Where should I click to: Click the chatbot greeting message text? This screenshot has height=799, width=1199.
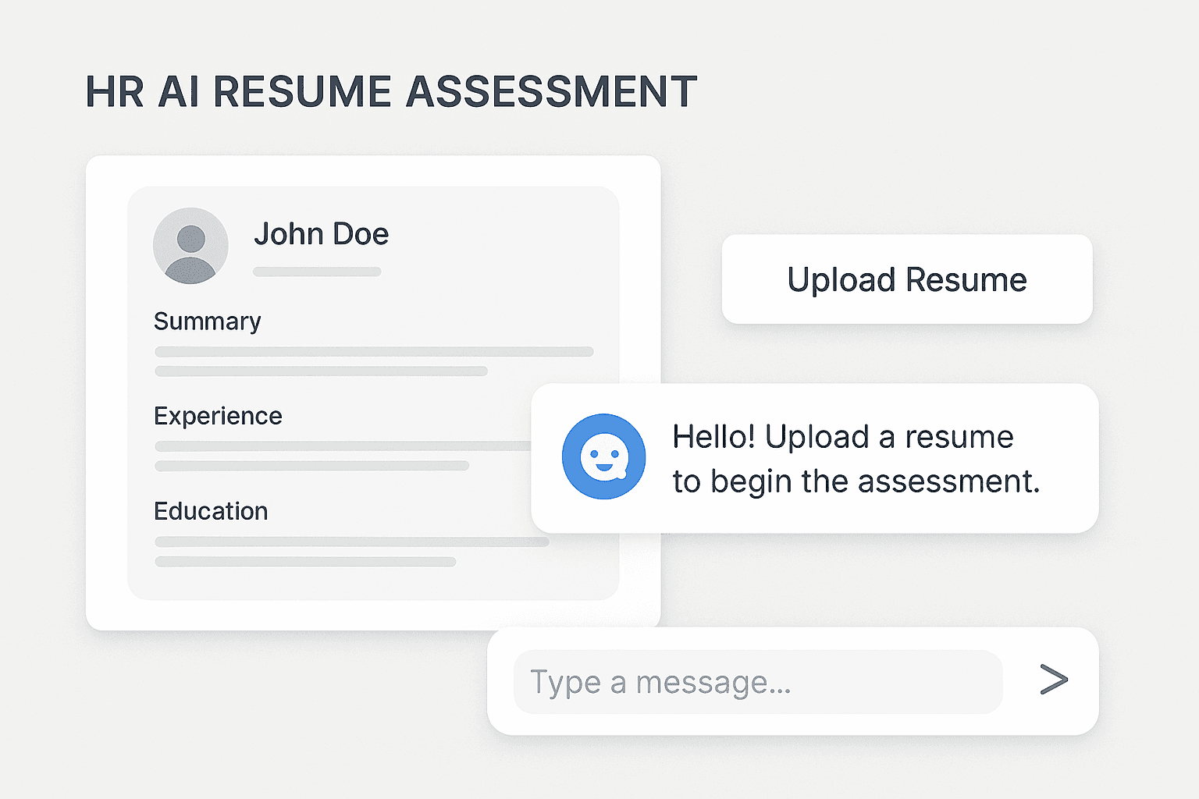(856, 459)
